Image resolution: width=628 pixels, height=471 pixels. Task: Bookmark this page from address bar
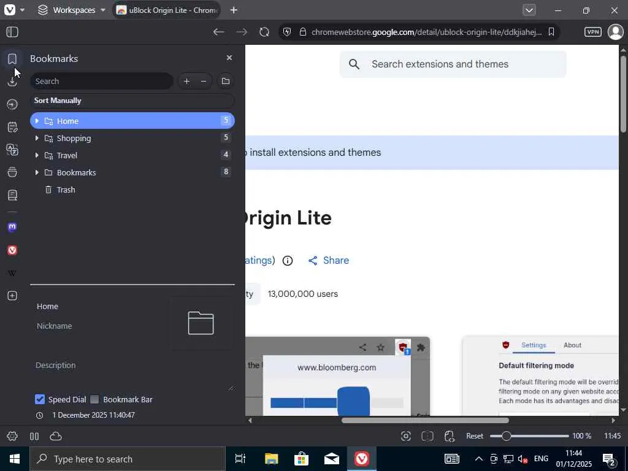pos(551,32)
